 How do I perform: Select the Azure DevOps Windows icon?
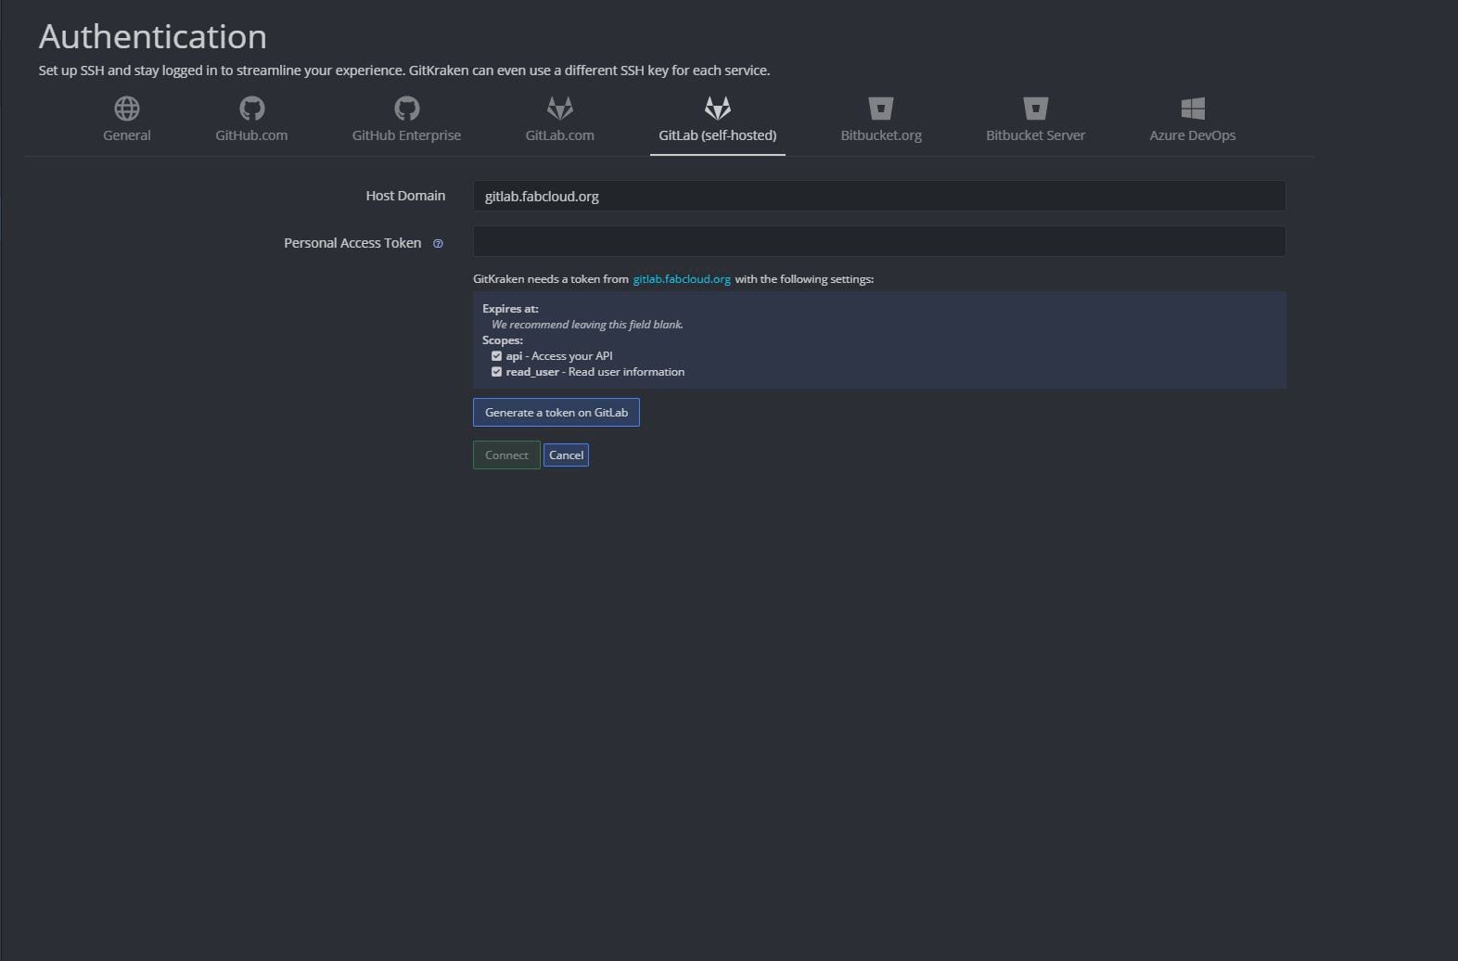tap(1192, 109)
